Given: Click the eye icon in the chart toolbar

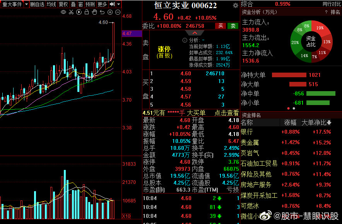Looking at the screenshot, I should pos(63,12).
